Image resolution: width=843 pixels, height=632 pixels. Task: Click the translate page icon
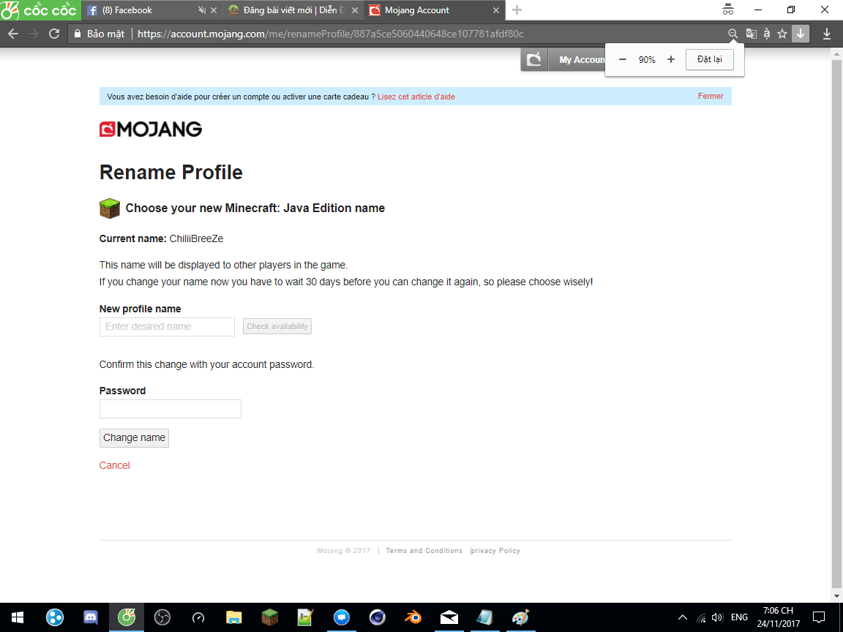click(x=751, y=34)
